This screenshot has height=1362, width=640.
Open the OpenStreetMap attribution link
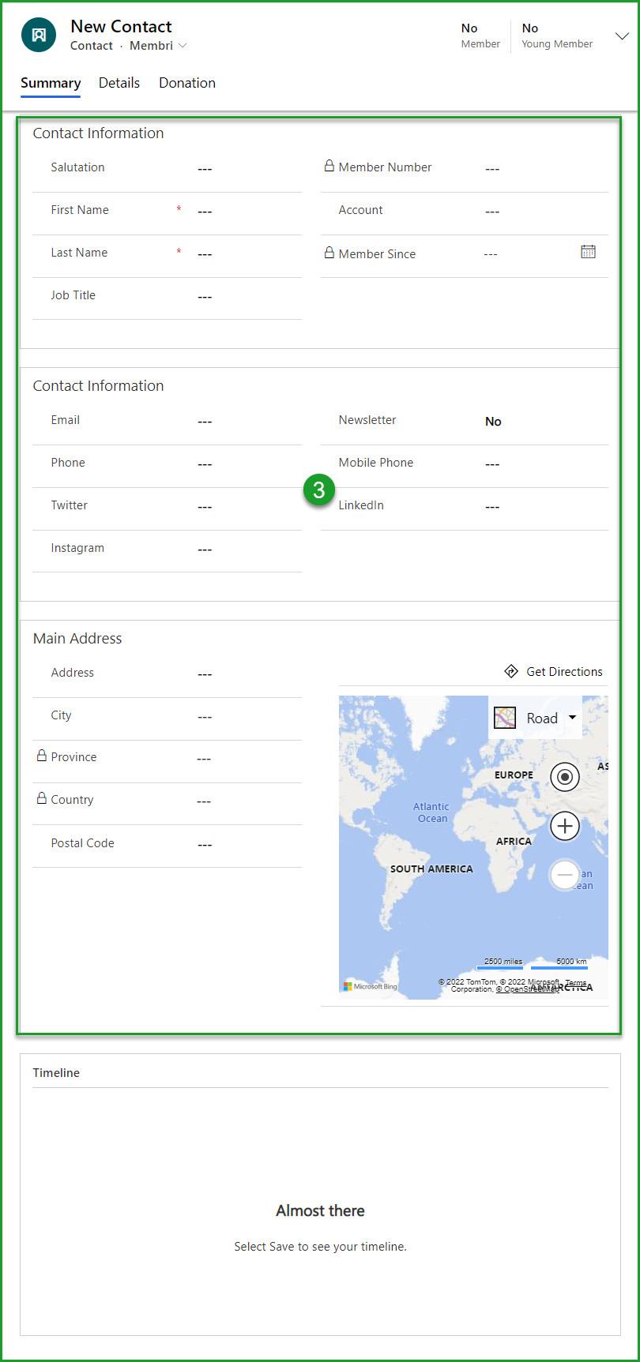[x=527, y=989]
